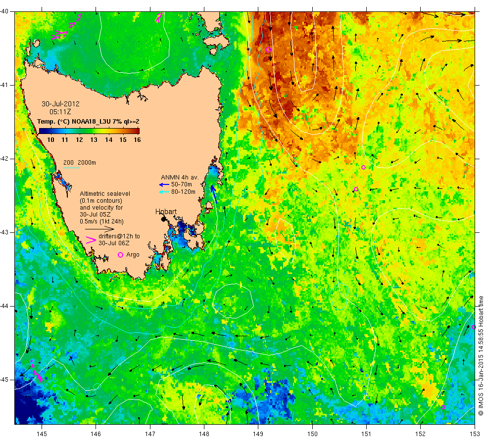
Task: Click the '-41' latitude axis label
Action: tap(4, 85)
